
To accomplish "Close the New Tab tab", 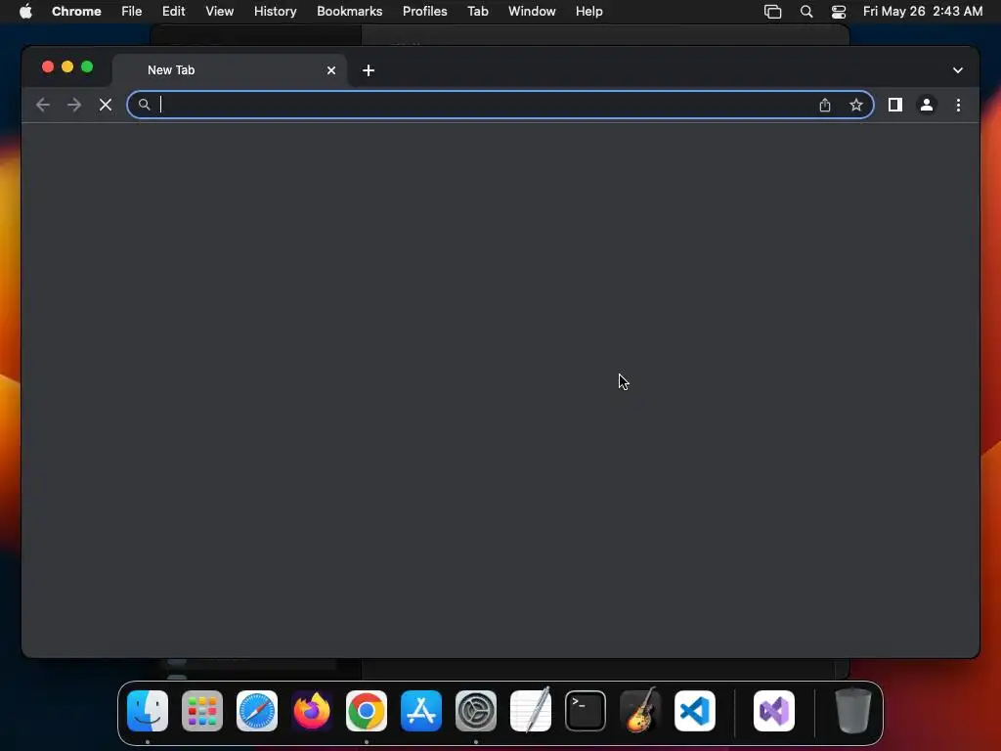I will click(331, 70).
